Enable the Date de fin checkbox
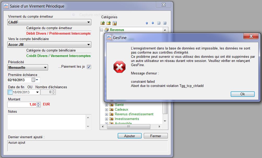 [10, 92]
